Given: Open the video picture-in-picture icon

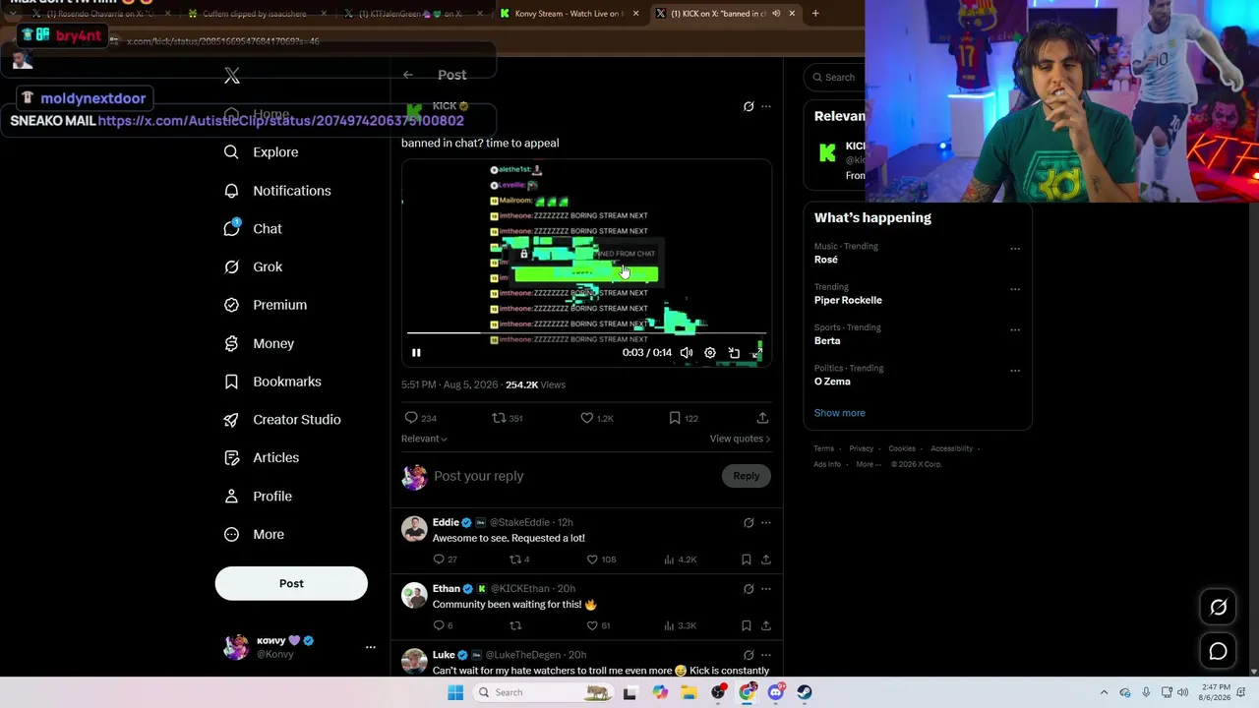Looking at the screenshot, I should (734, 353).
